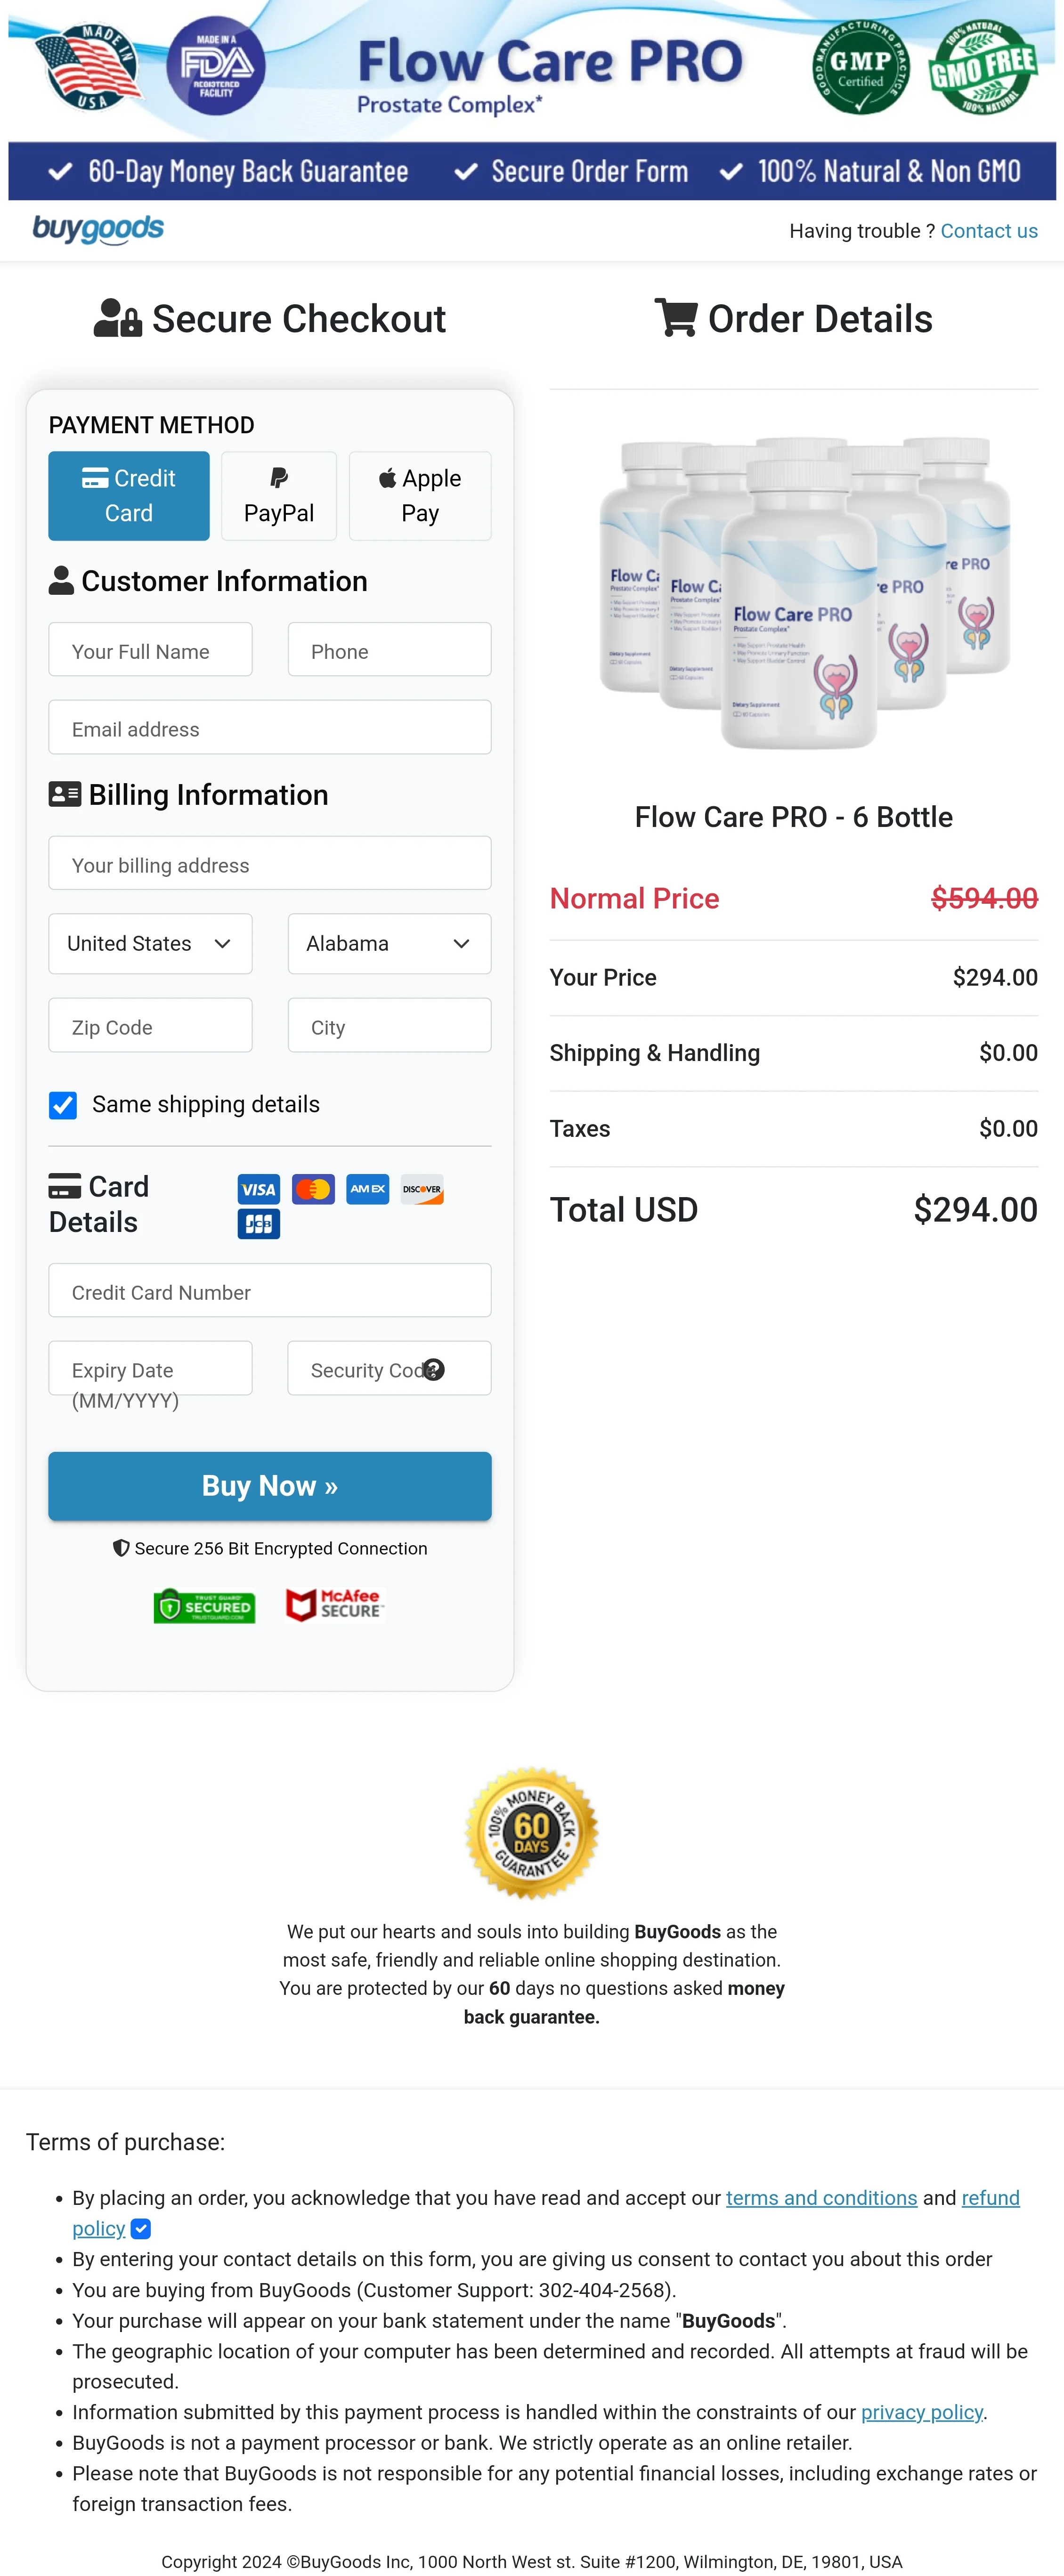Click the Buy Now button
Viewport: 1064px width, 2576px height.
point(269,1486)
